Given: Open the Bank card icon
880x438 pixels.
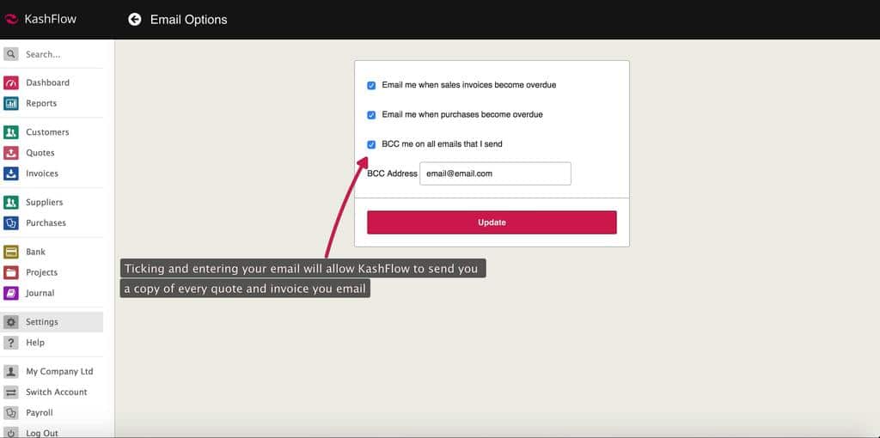Looking at the screenshot, I should click(11, 252).
